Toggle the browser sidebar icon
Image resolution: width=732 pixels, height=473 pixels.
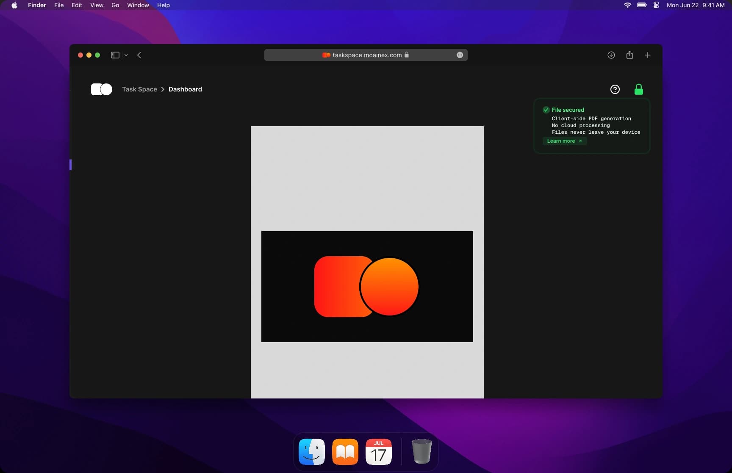pos(115,55)
